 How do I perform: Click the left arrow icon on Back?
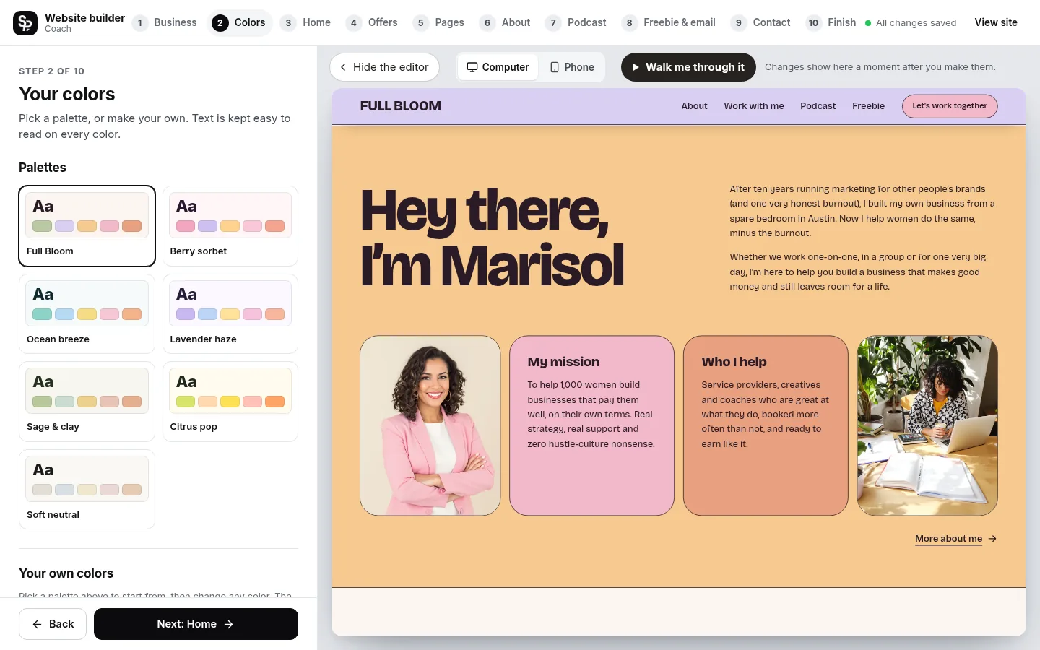[x=37, y=624]
